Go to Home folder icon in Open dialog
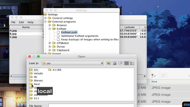The height and width of the screenshot is (107, 190). 114,63
